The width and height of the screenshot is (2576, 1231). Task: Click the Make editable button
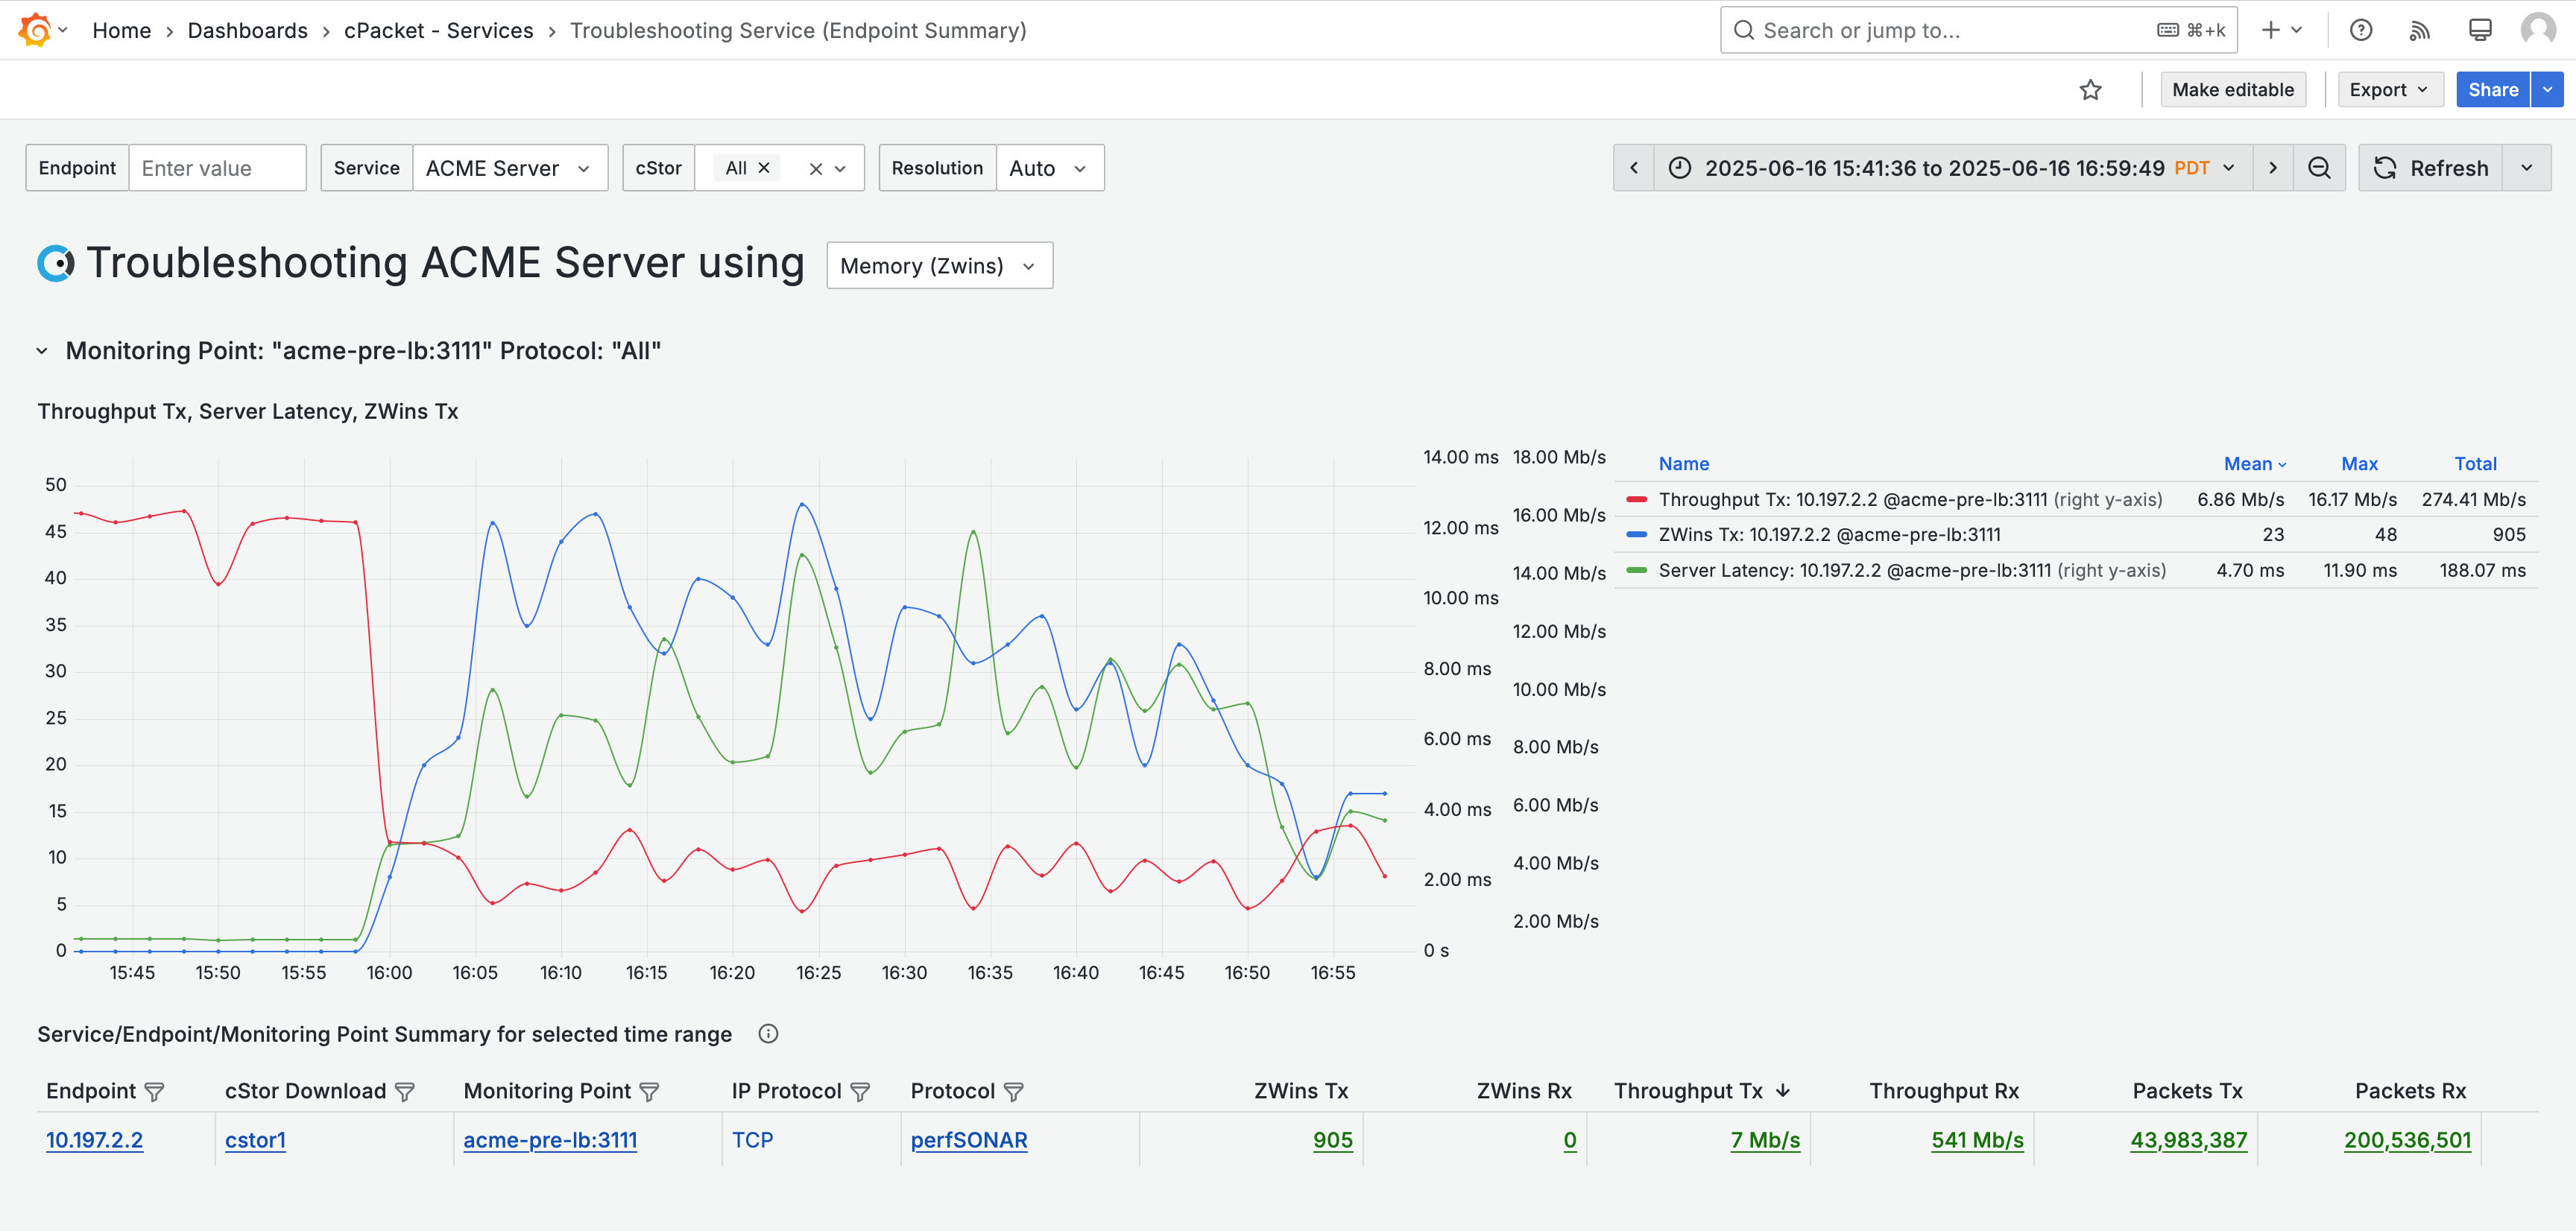pyautogui.click(x=2232, y=90)
